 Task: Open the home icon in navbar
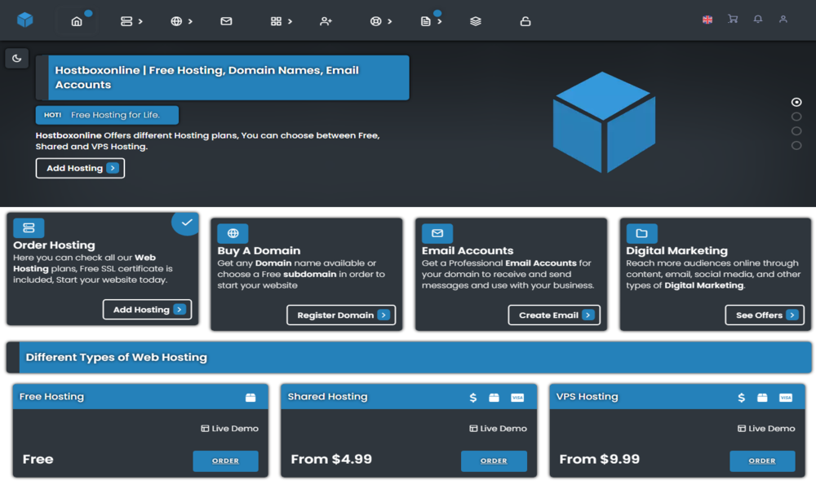(x=77, y=21)
